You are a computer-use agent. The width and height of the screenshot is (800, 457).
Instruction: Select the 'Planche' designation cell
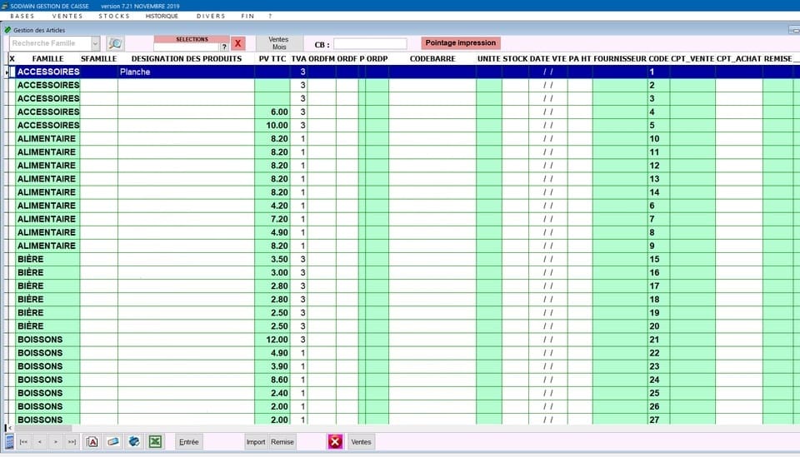186,72
